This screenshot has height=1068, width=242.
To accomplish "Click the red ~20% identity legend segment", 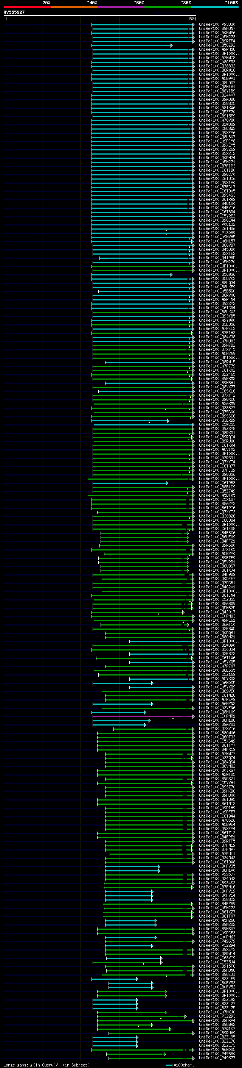I will pos(27,7).
